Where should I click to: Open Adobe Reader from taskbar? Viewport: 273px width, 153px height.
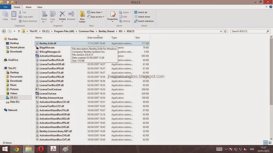[x=53, y=149]
